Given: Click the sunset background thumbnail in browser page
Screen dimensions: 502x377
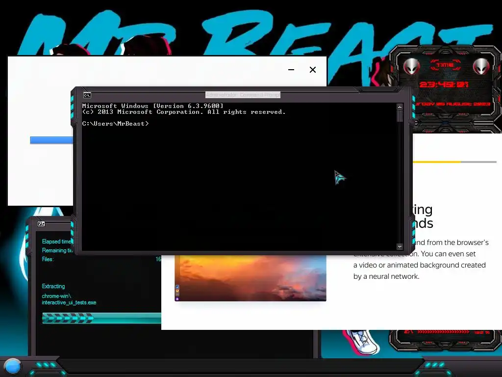Looking at the screenshot, I should click(251, 278).
